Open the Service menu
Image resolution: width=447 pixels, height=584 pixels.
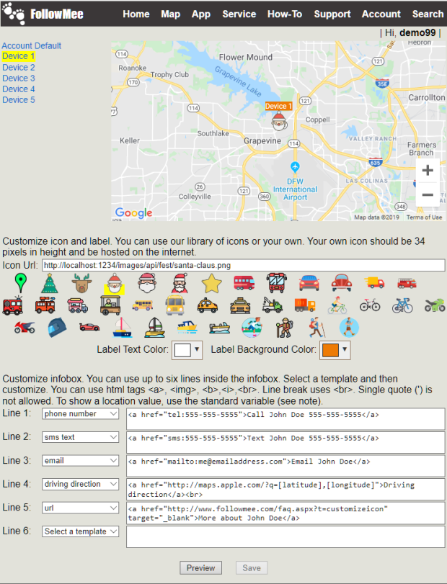tap(239, 14)
